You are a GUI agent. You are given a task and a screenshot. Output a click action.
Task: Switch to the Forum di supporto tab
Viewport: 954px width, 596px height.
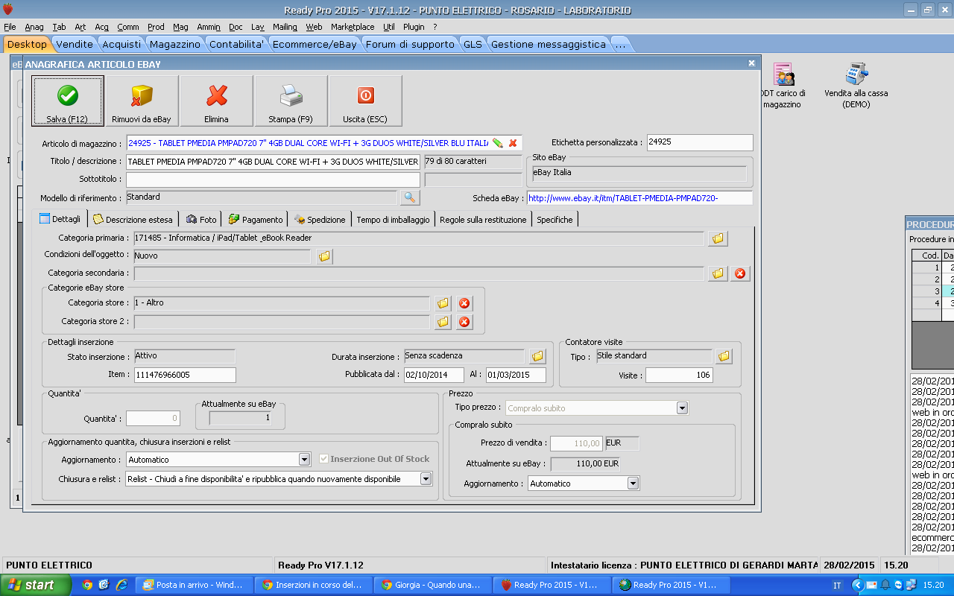pos(410,45)
